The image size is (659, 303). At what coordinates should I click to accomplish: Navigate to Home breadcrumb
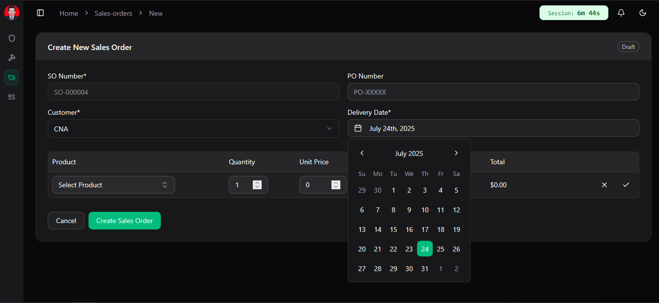(69, 13)
